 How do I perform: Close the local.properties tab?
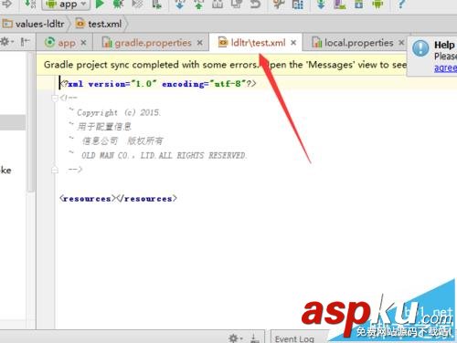401,43
